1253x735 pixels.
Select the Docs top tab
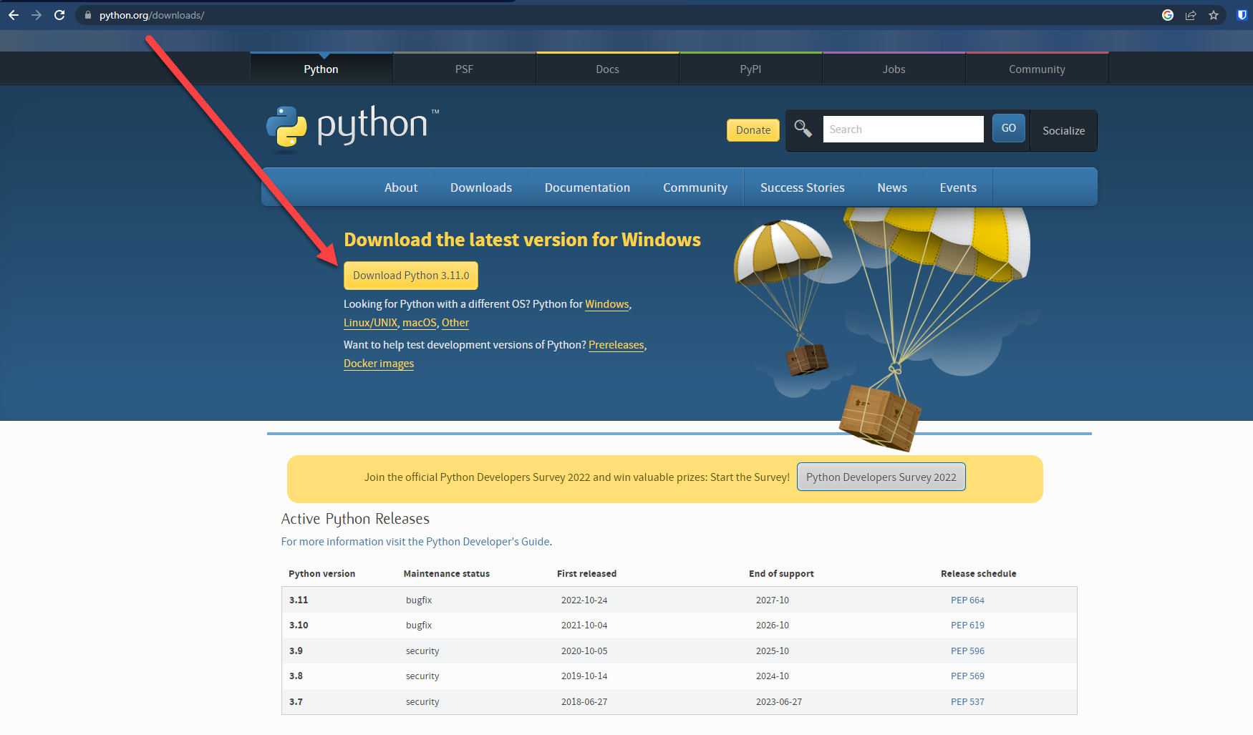(607, 69)
